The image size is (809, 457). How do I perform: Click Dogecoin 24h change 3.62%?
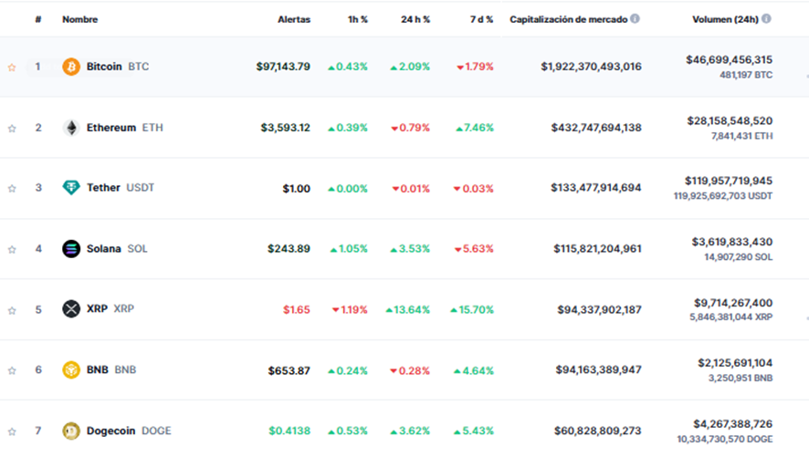coord(410,431)
